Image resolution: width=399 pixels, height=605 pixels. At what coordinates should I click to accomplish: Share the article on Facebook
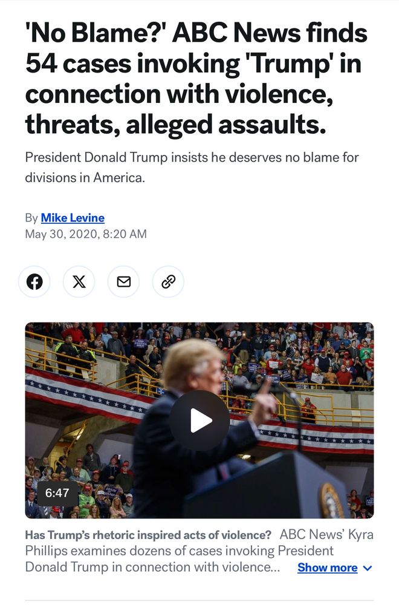tap(34, 282)
